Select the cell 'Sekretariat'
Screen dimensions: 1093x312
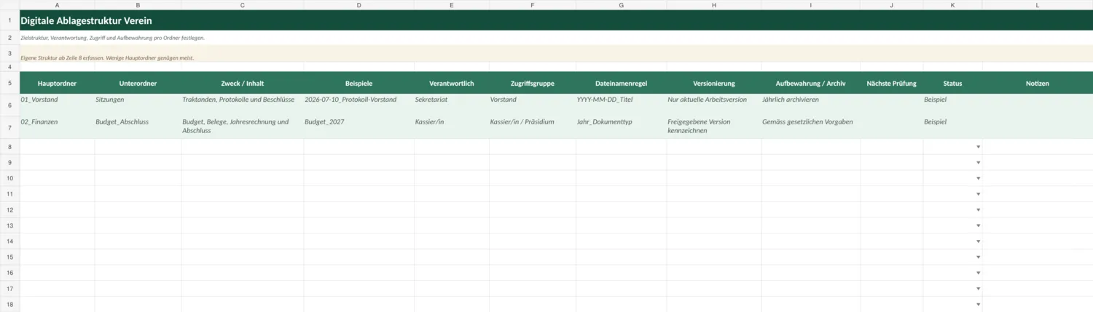point(452,105)
